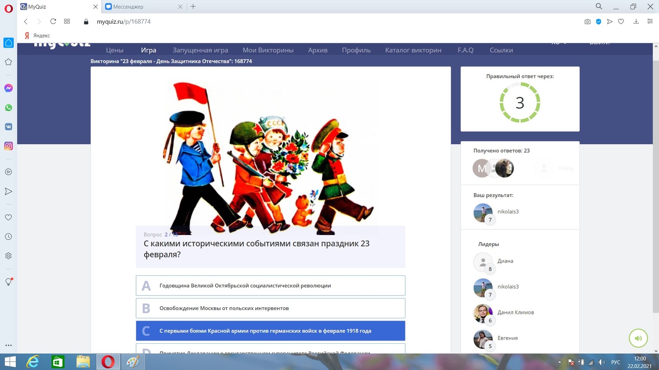Open the easy setup sliders icon

650,21
